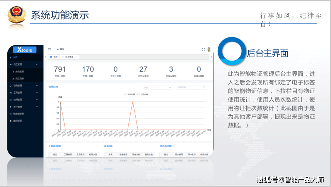
Task: Click the right arrow of the tab bar
Action: (211, 57)
